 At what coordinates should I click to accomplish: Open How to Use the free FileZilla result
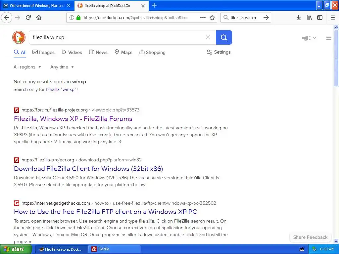coord(106,212)
